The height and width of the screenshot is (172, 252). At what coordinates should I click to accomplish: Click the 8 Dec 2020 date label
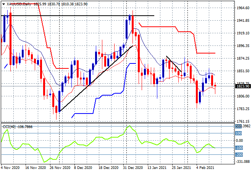coord(83,168)
